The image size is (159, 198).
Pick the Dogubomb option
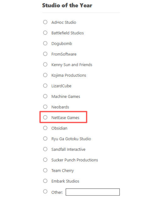45,43
